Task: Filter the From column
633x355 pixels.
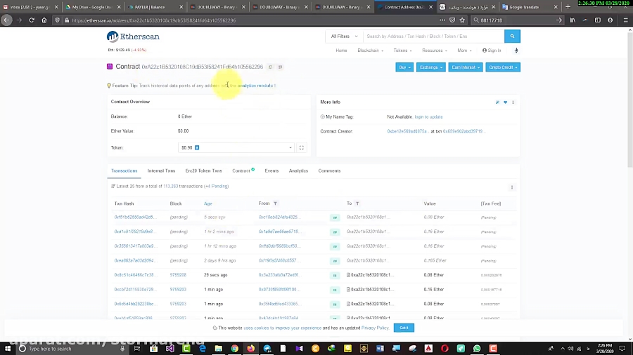Action: 275,203
